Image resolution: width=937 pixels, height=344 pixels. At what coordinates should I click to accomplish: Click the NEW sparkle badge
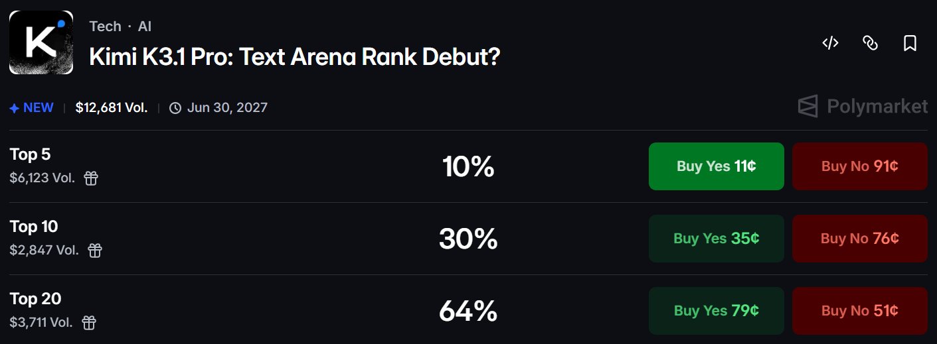[32, 108]
